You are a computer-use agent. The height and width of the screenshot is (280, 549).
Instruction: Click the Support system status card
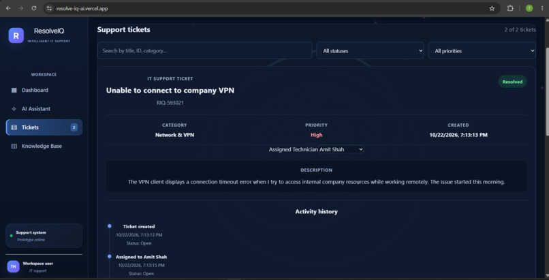pos(44,236)
